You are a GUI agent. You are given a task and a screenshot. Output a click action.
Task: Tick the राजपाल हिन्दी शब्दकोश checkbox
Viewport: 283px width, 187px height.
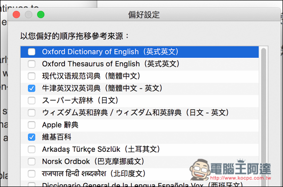coord(31,174)
